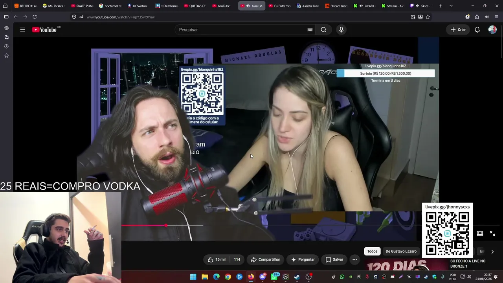Open Discord from the taskbar
Image resolution: width=503 pixels, height=283 pixels.
point(263,277)
